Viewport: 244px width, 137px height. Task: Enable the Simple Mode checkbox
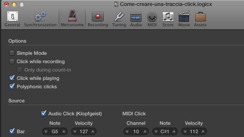[12, 53]
